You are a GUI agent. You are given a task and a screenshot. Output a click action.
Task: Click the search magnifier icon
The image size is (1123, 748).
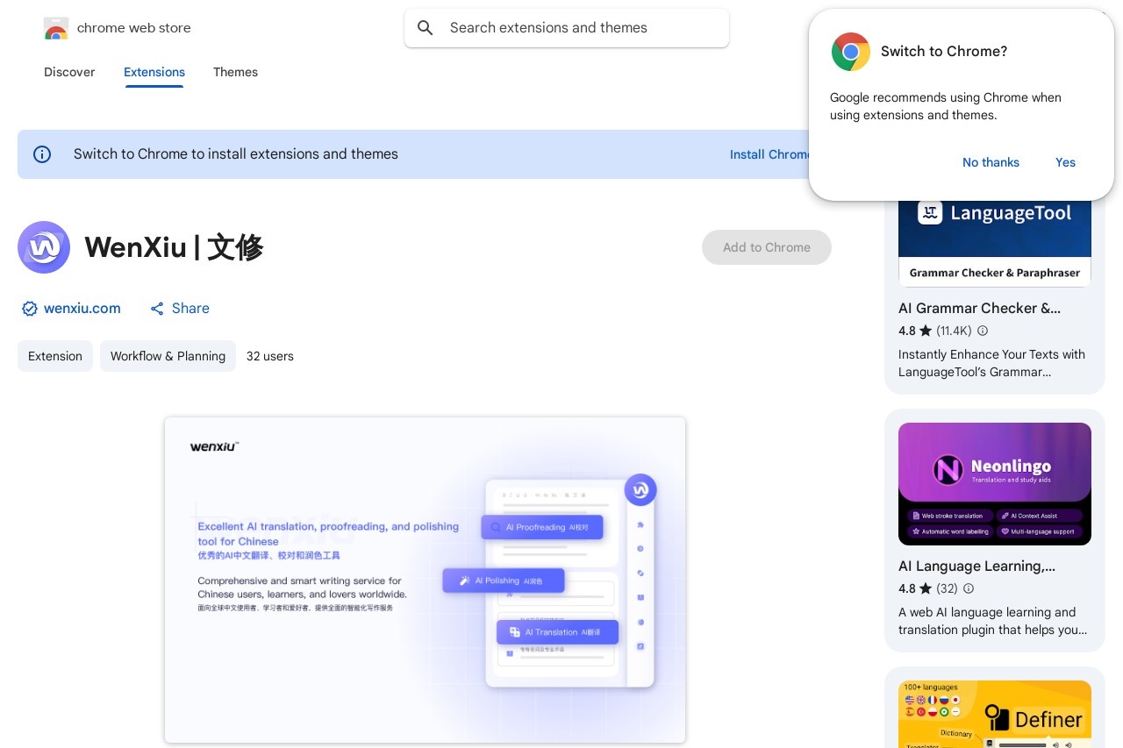click(426, 28)
